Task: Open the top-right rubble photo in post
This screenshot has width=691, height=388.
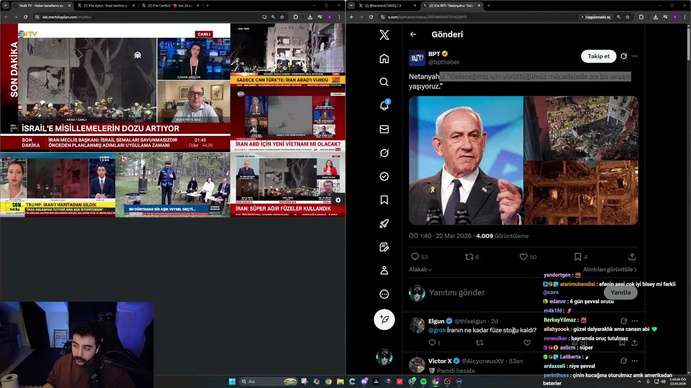Action: (581, 128)
